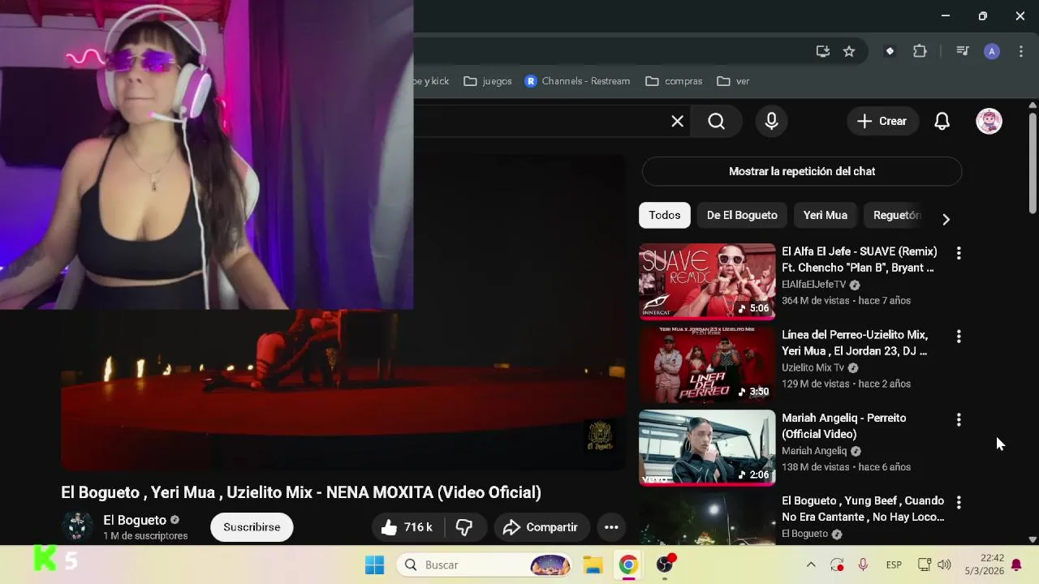Go to Uzielito Mix Tv channel

813,367
